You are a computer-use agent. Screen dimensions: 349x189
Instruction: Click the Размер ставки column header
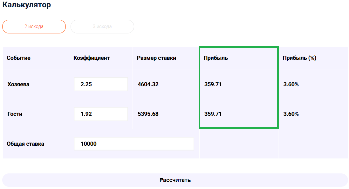point(156,58)
